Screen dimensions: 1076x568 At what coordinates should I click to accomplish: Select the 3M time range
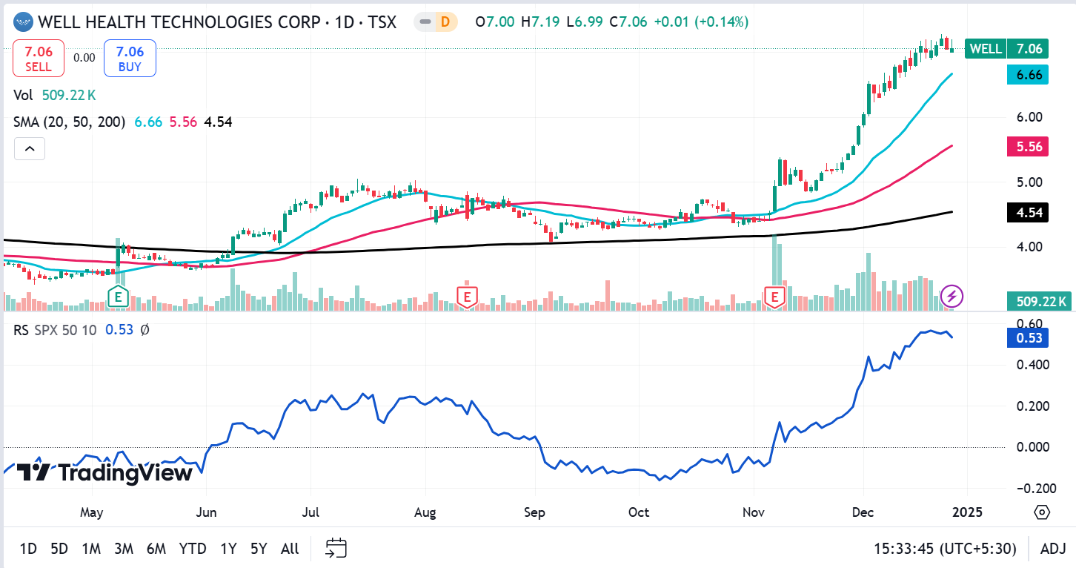[x=124, y=549]
